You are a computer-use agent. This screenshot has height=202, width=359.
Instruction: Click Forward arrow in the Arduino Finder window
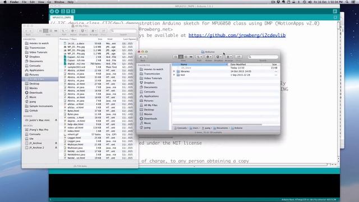coord(145,57)
